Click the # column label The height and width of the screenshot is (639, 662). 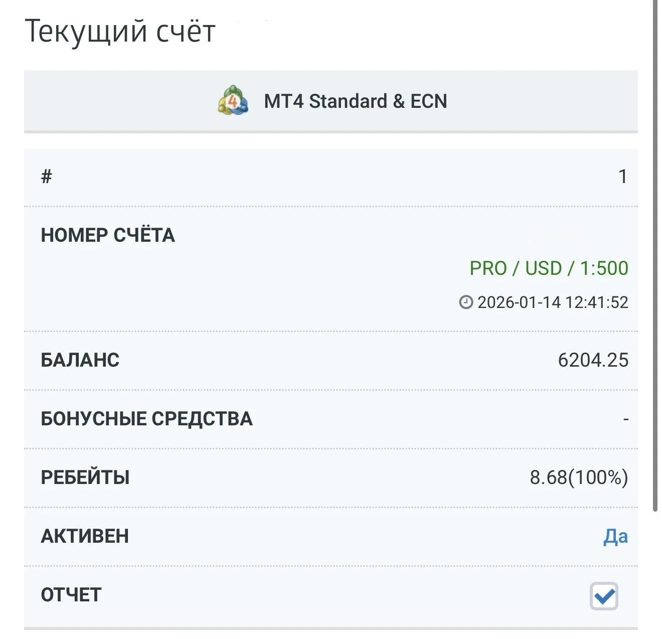(x=47, y=177)
